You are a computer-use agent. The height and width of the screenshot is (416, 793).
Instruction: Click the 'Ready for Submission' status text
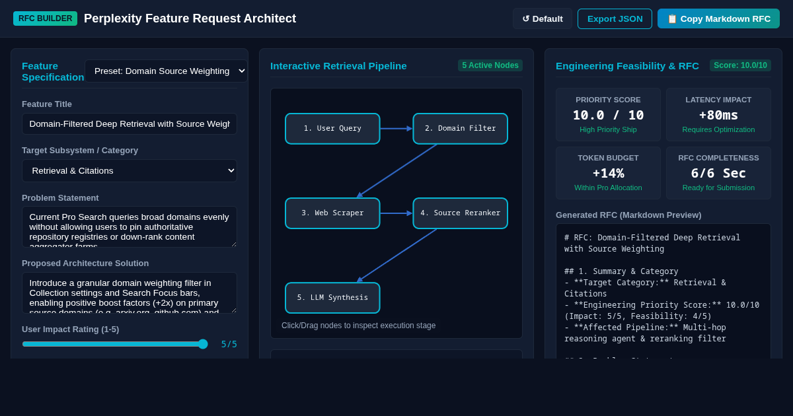[718, 188]
